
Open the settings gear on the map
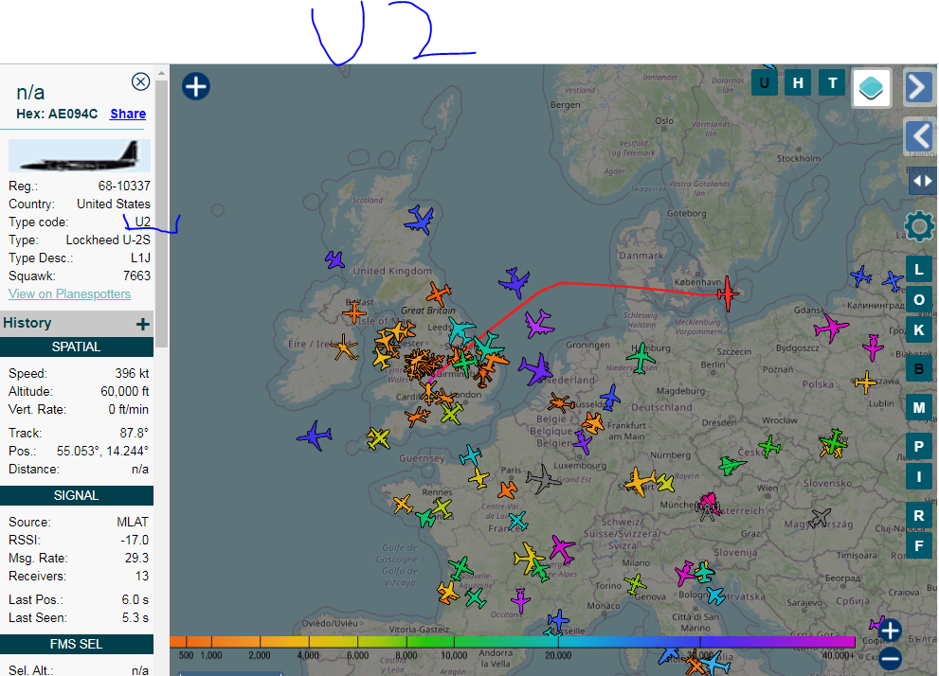coord(919,226)
